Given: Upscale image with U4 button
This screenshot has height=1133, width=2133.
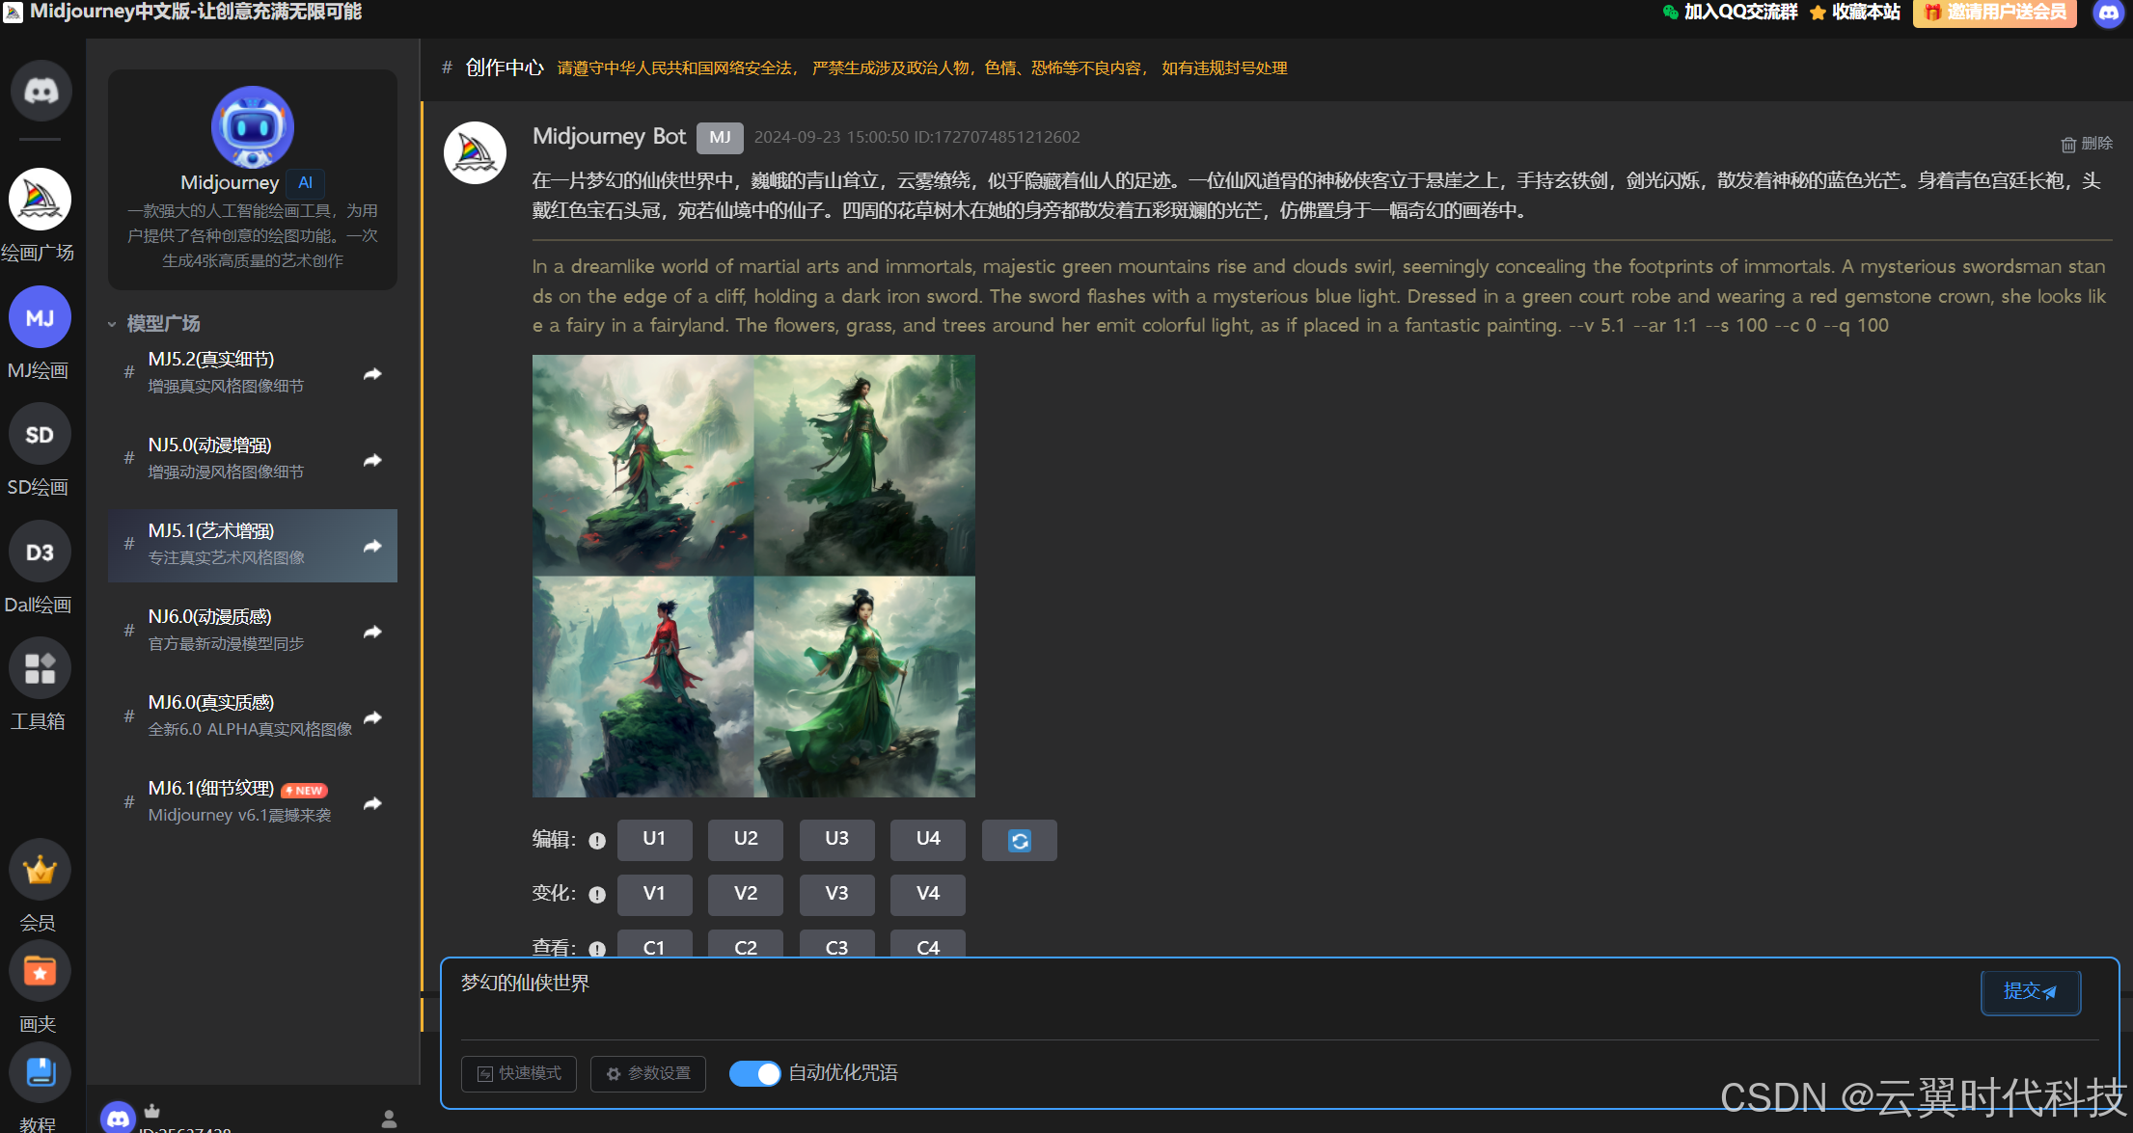Looking at the screenshot, I should click(x=928, y=839).
